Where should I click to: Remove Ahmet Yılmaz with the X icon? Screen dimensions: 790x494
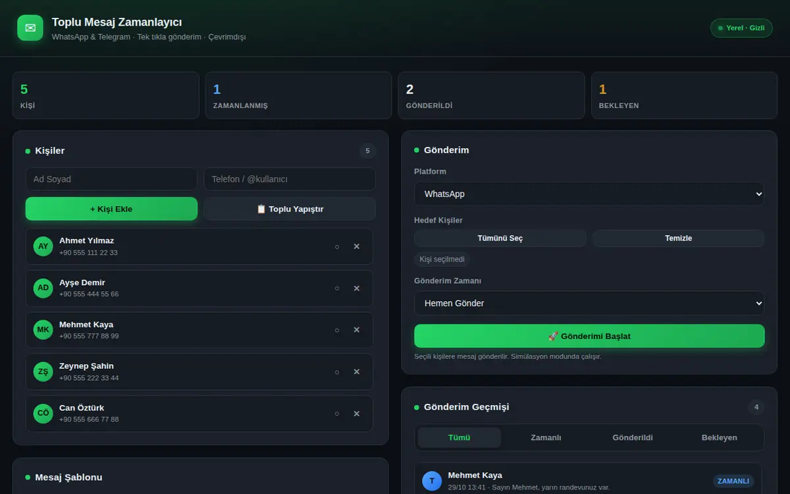pyautogui.click(x=357, y=246)
